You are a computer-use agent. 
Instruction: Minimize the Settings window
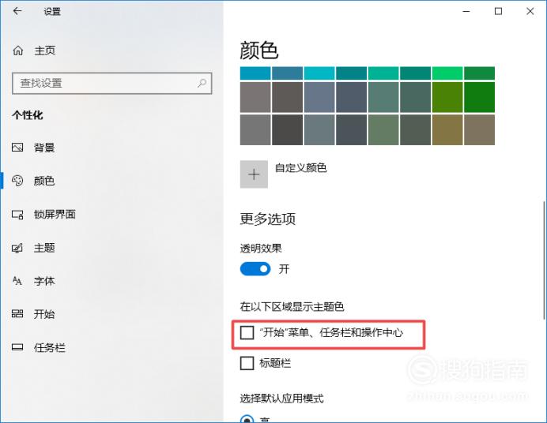[466, 12]
